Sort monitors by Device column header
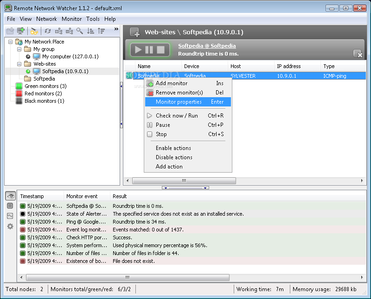Screen dimensions: 371x299 205,66
